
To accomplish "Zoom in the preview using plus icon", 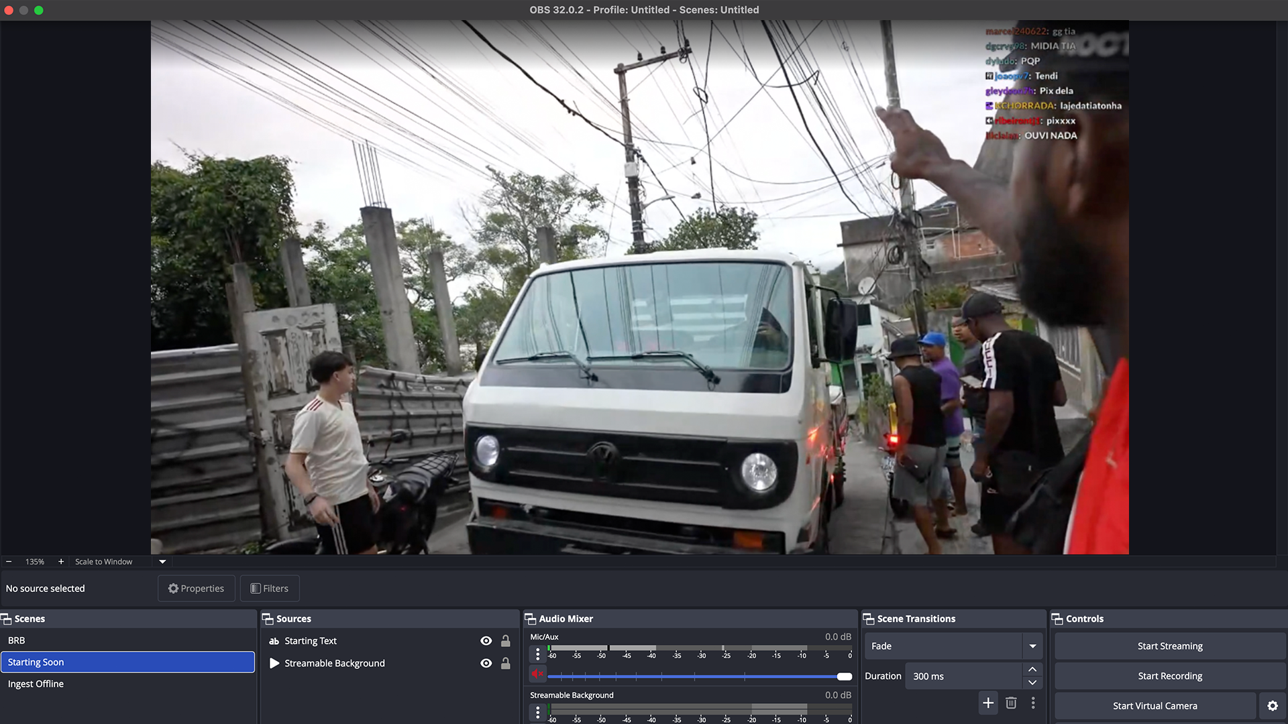I will click(61, 562).
